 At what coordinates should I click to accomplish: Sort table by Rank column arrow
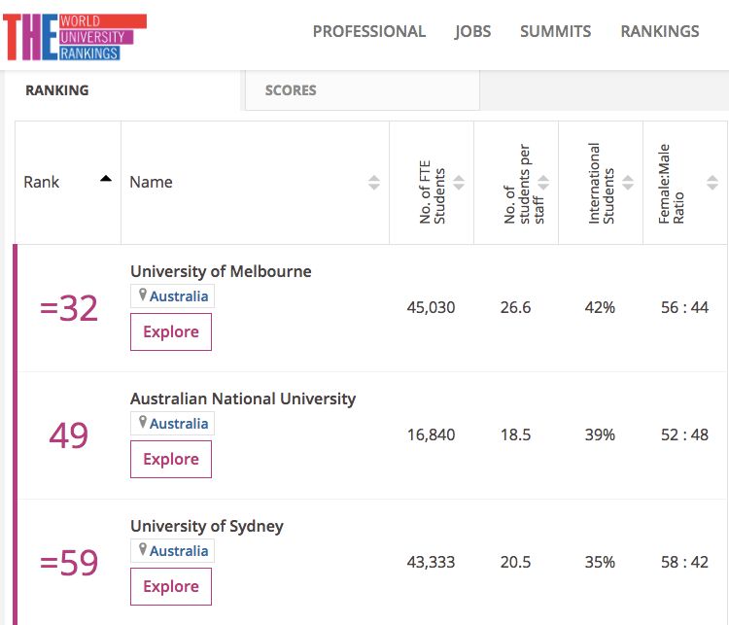(x=106, y=179)
